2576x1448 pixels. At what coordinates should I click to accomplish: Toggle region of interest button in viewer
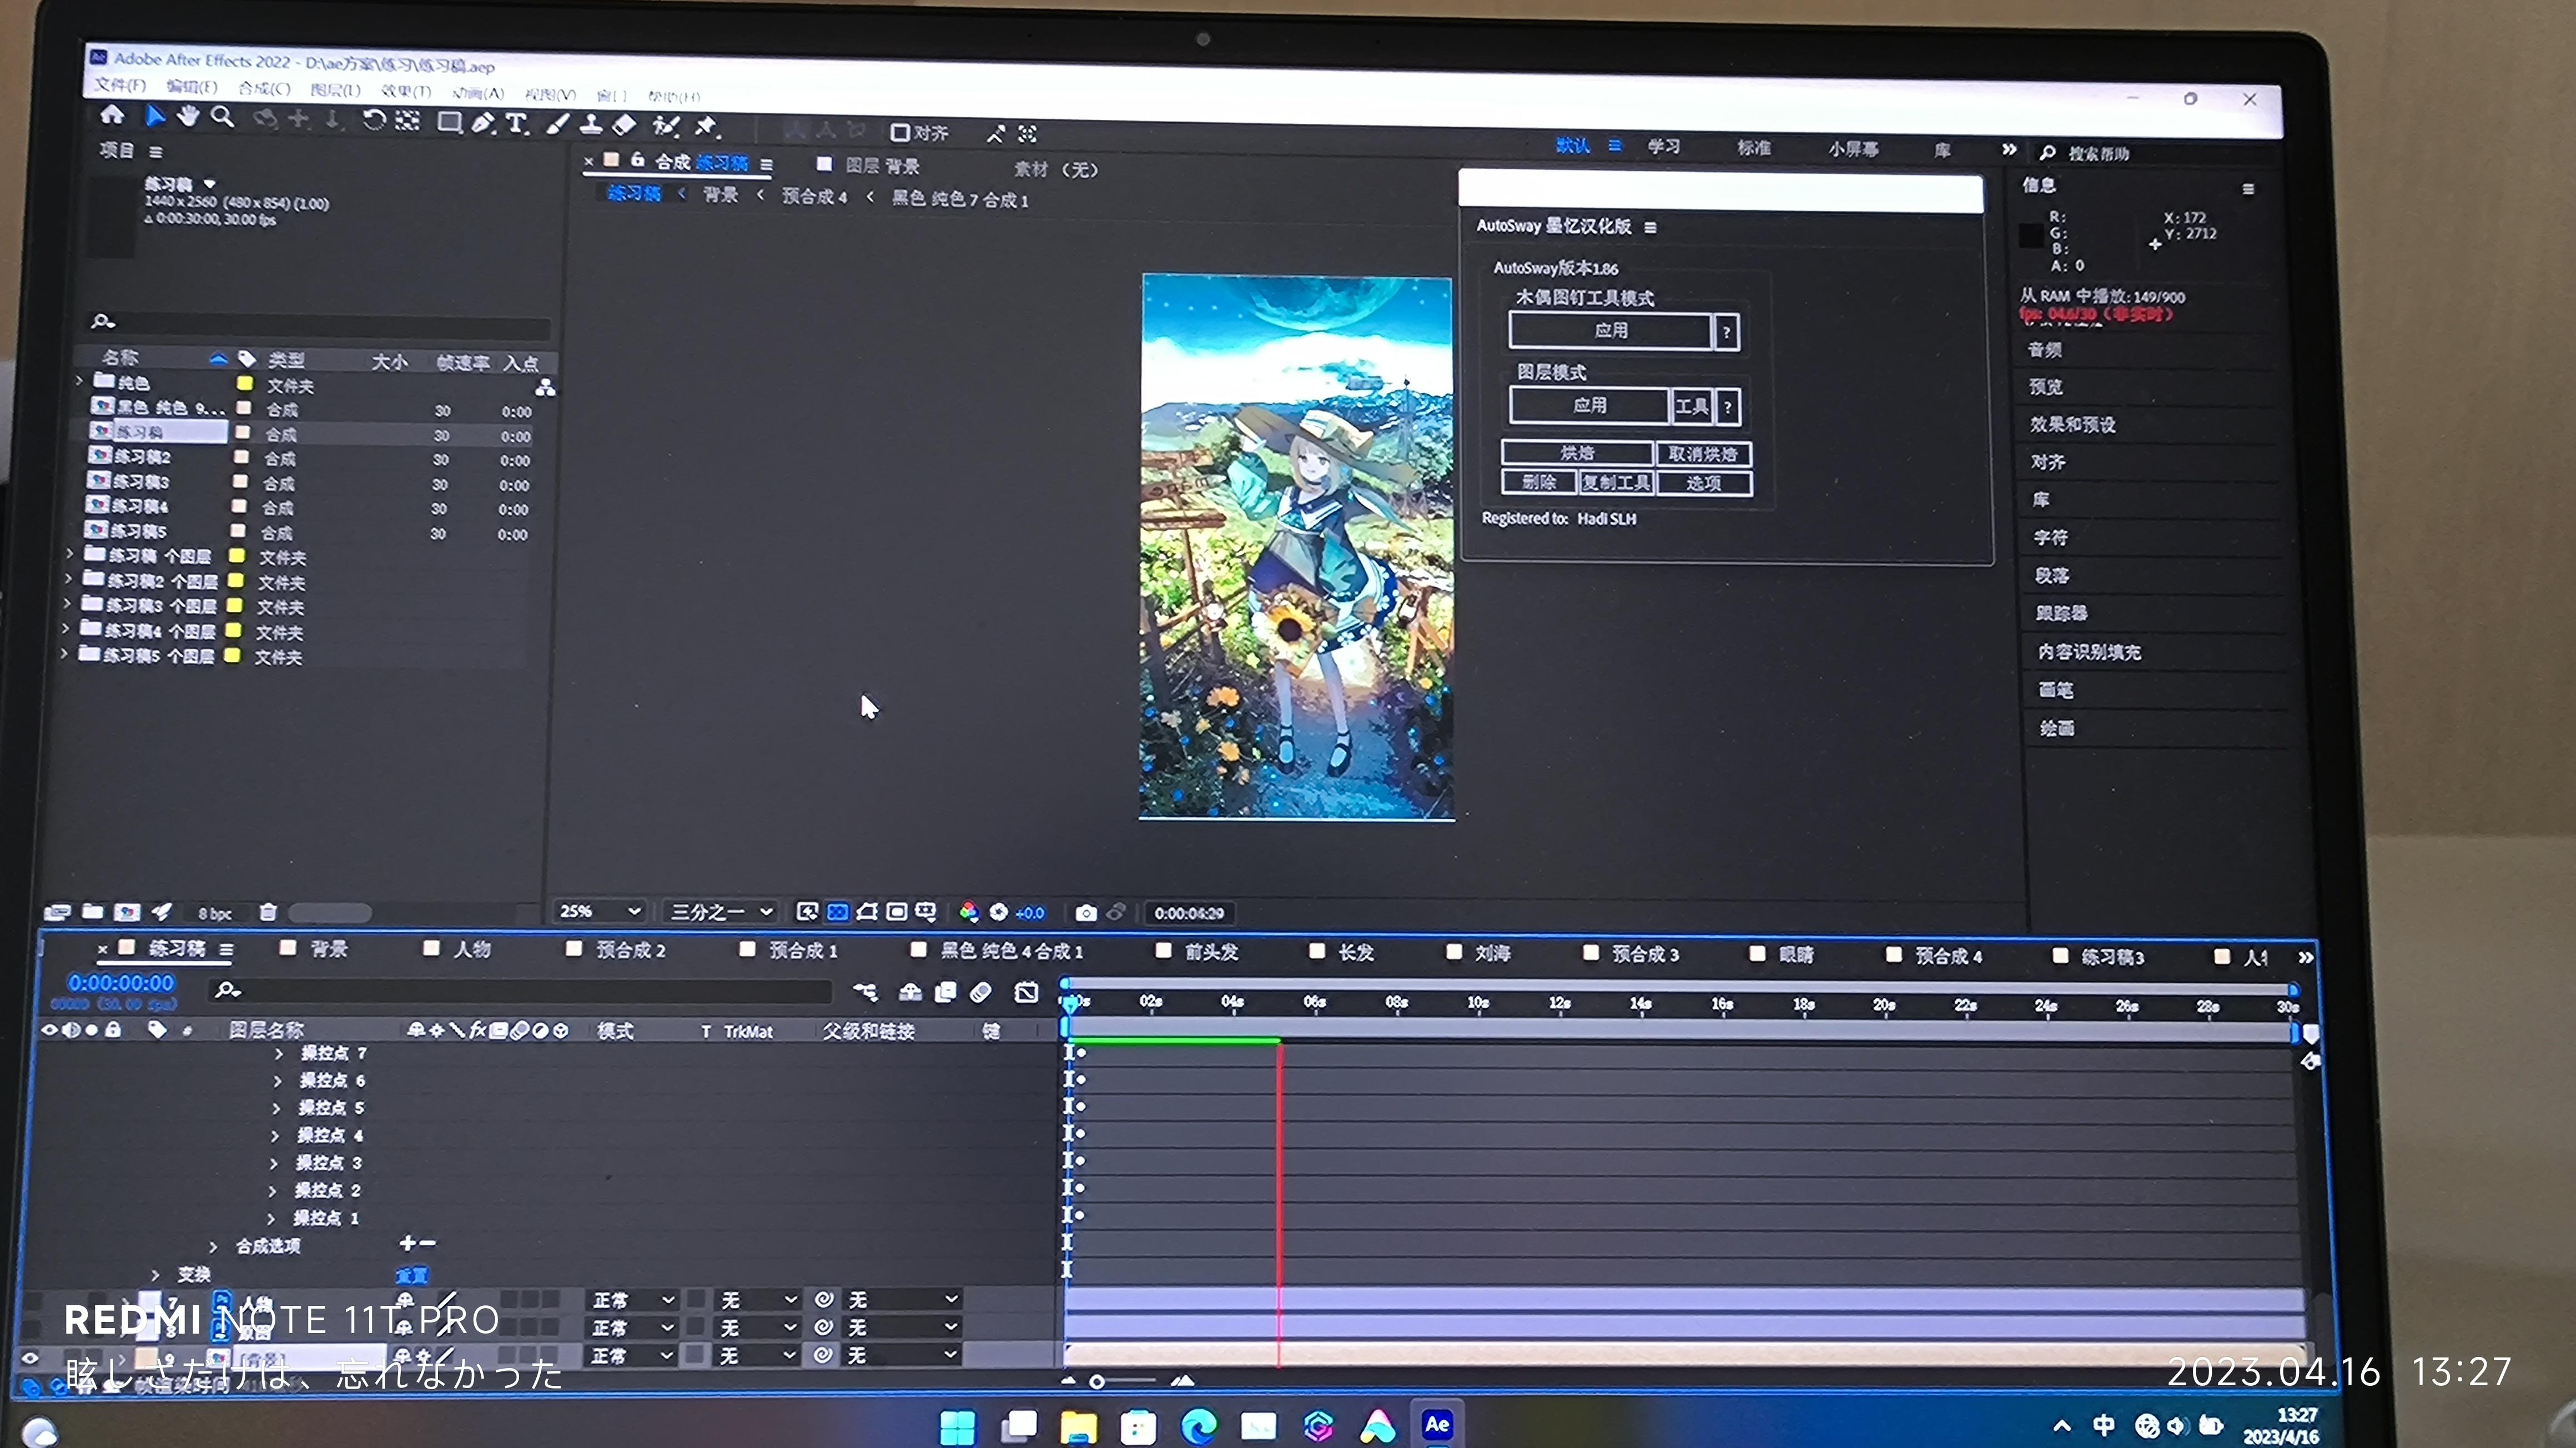tap(897, 911)
